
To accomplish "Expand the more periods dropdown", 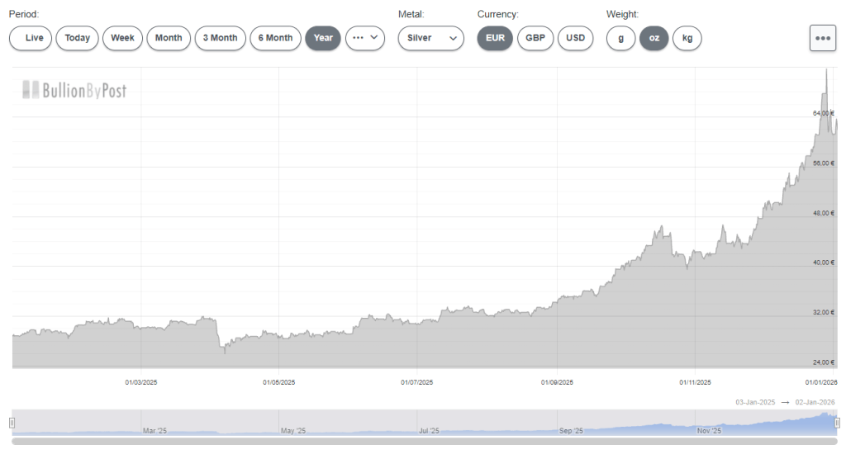I will pyautogui.click(x=365, y=38).
